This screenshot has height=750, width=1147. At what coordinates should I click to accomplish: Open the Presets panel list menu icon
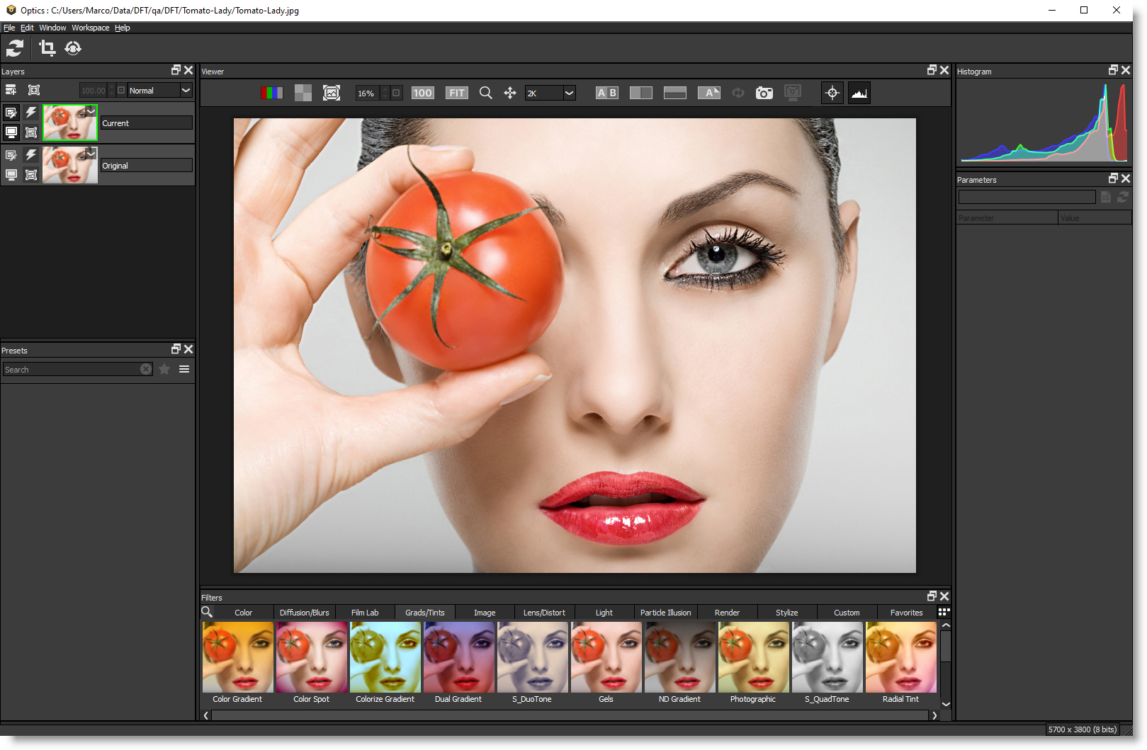[x=184, y=369]
